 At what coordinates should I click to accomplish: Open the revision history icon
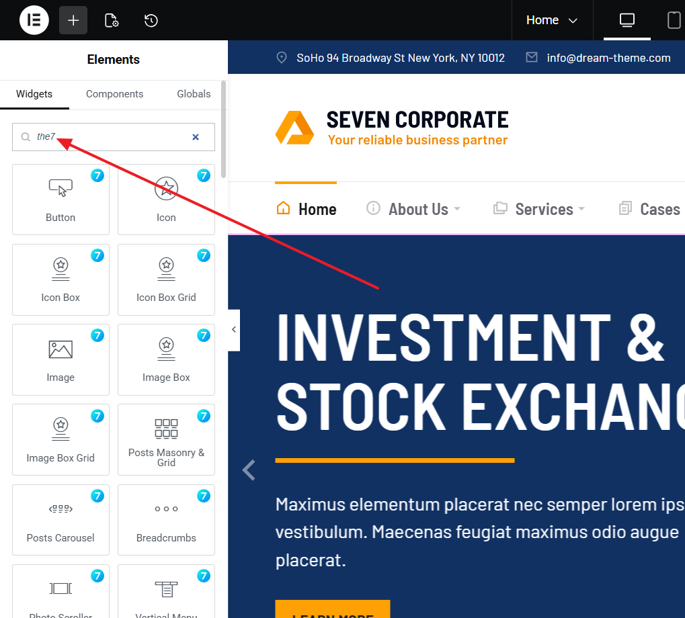tap(151, 20)
